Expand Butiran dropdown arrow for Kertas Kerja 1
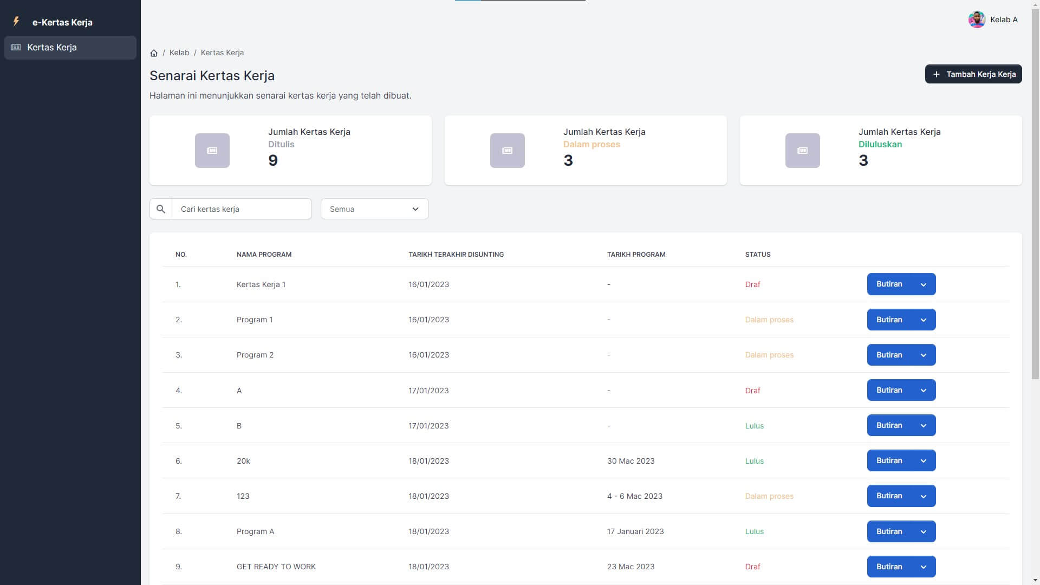The height and width of the screenshot is (585, 1040). point(924,284)
